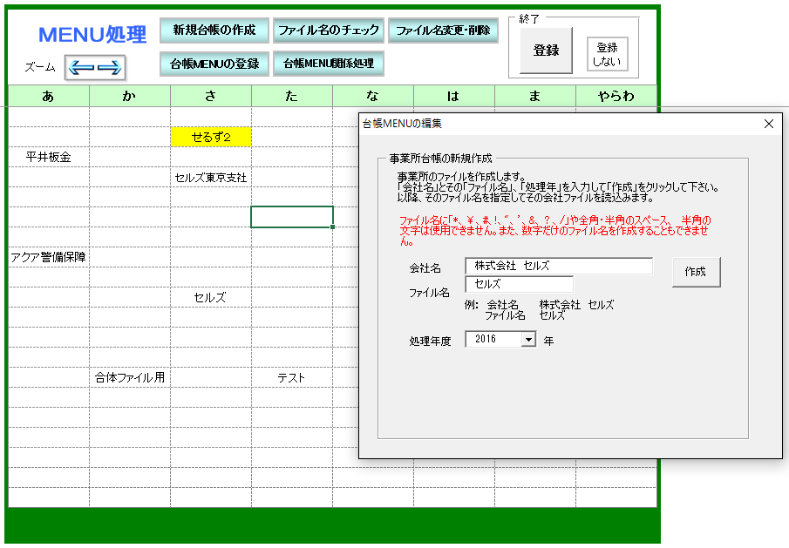The image size is (789, 548).
Task: Select the あ column header
Action: 49,96
